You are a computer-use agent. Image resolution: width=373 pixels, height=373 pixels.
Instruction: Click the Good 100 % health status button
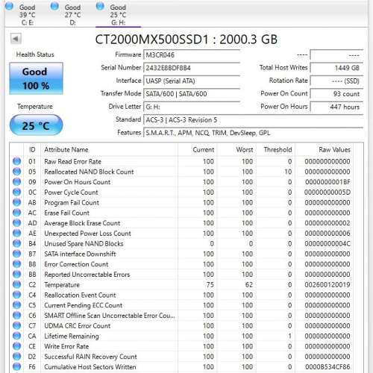[x=36, y=78]
